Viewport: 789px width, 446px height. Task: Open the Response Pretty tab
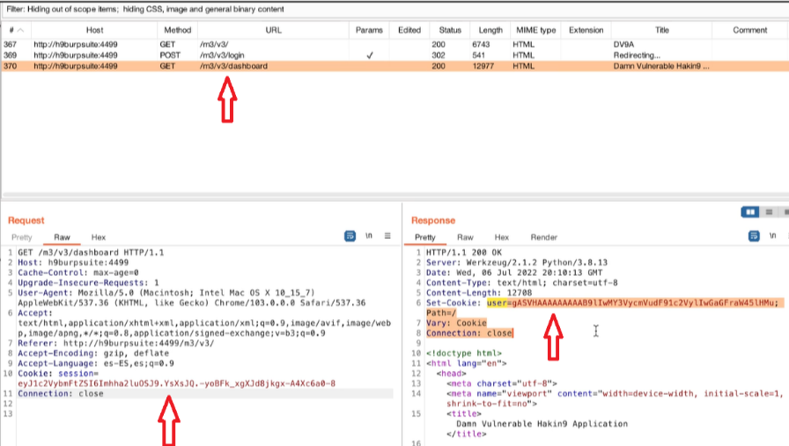pos(425,237)
